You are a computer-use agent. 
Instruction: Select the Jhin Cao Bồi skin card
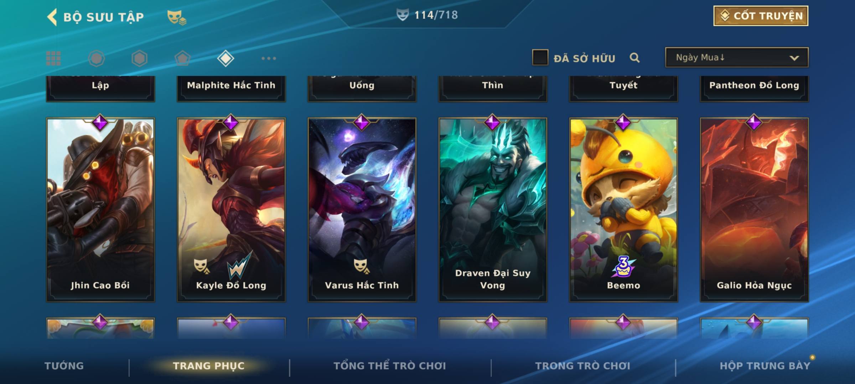pos(100,210)
